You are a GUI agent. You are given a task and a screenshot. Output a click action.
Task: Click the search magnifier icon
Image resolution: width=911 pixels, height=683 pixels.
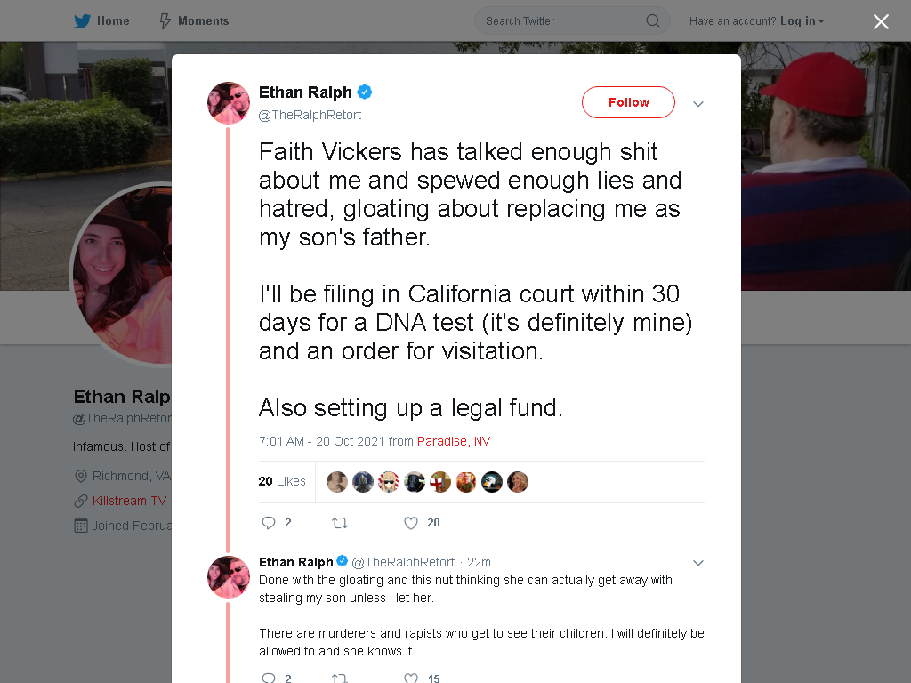point(652,21)
